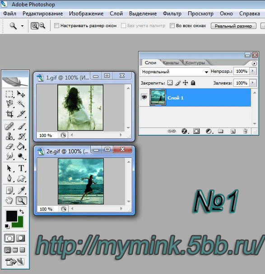This screenshot has width=265, height=274.
Task: Open status info arrow in 1.gif window
Action: click(63, 135)
